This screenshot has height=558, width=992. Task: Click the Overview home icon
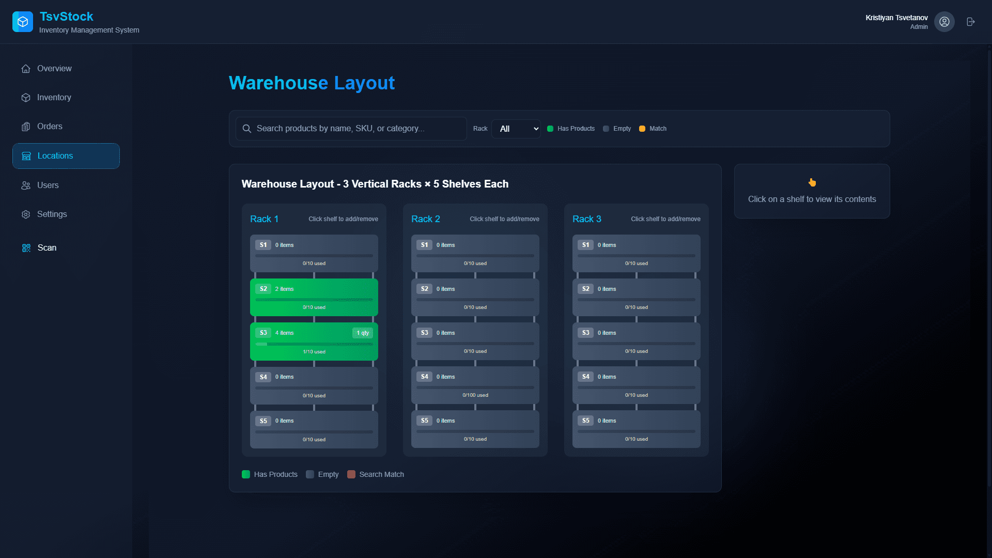[26, 69]
